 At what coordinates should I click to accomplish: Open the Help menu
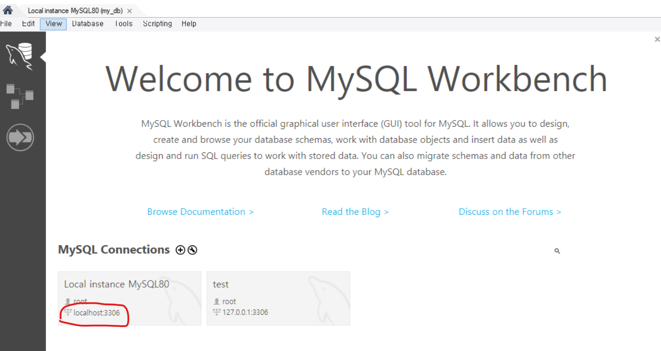coord(189,24)
